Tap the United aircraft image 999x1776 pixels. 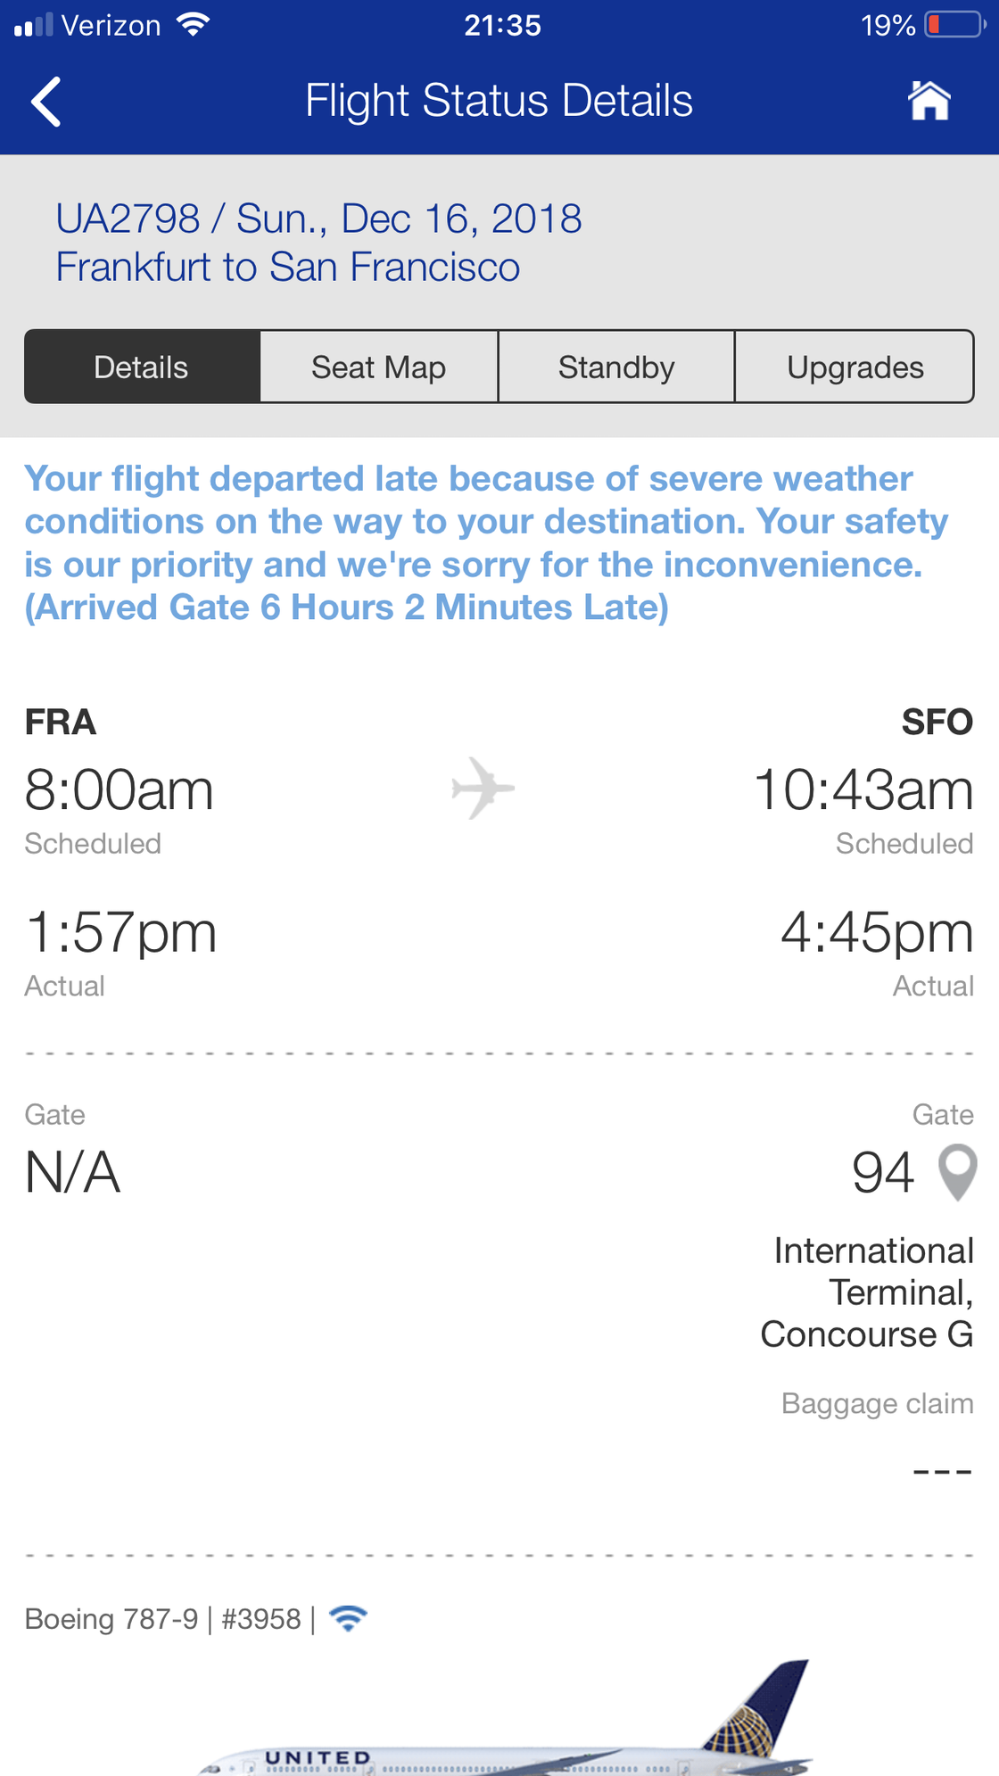tap(504, 1718)
